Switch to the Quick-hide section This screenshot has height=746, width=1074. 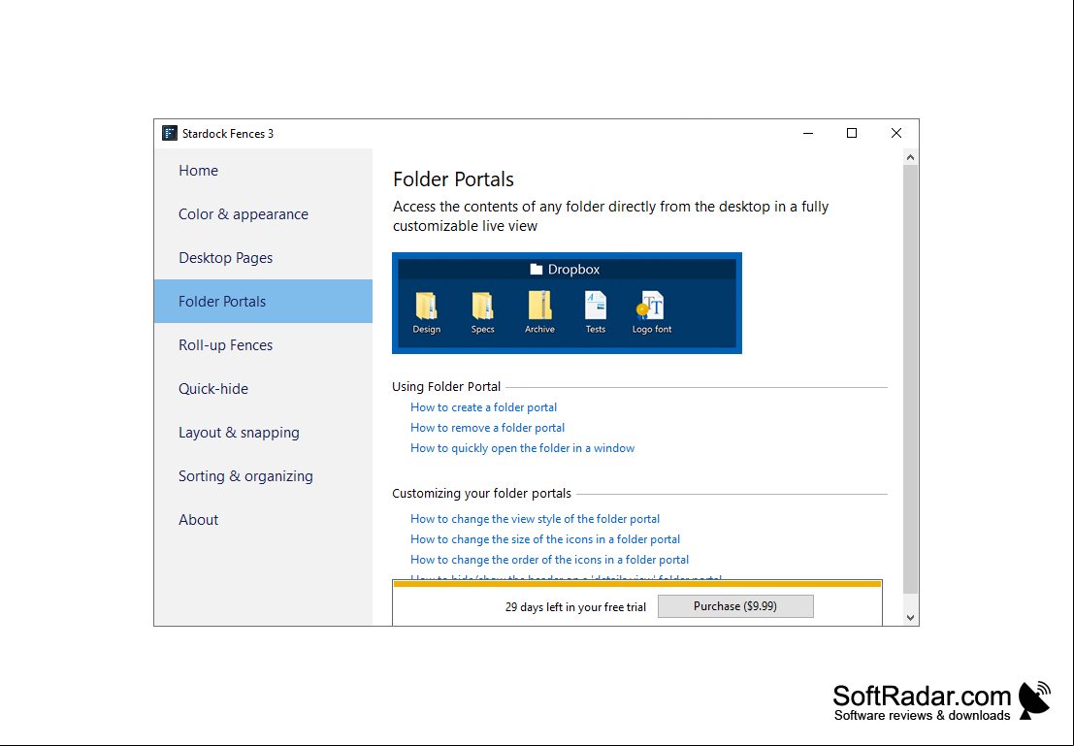coord(263,388)
